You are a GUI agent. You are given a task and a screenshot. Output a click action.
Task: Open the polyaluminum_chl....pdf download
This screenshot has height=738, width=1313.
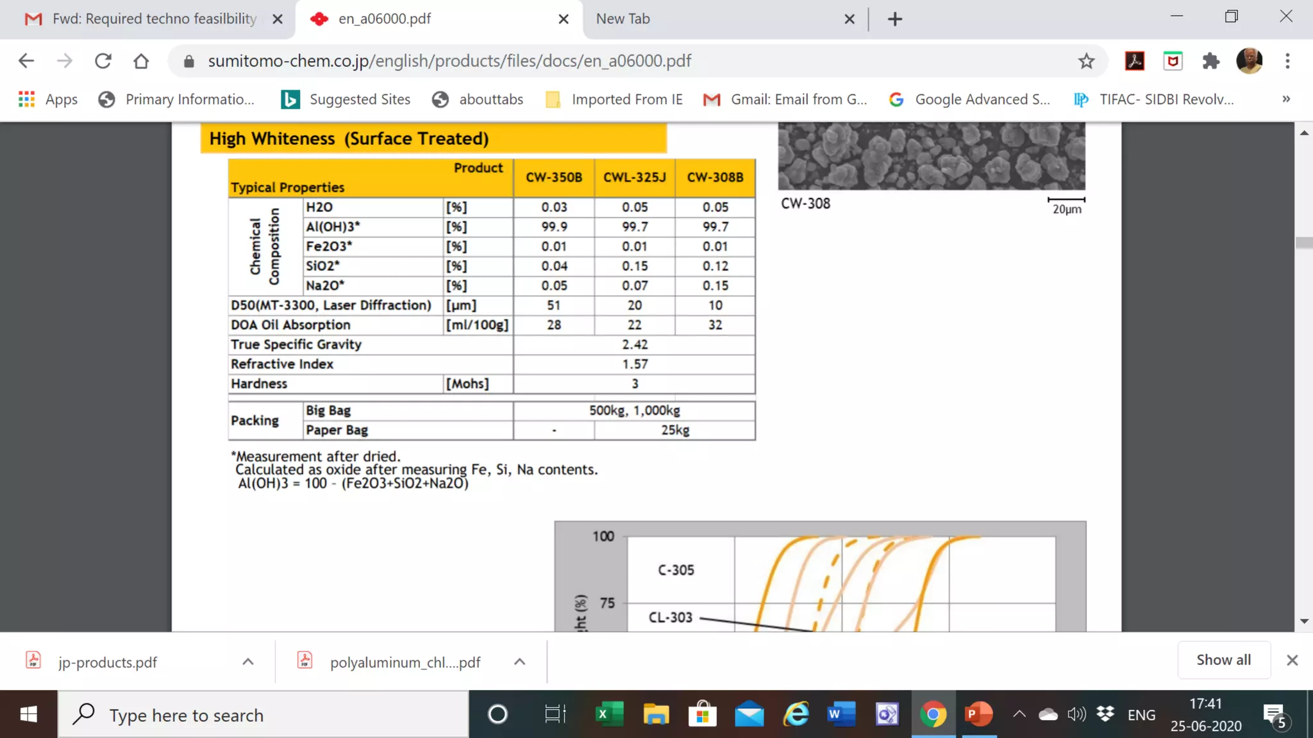tap(390, 662)
